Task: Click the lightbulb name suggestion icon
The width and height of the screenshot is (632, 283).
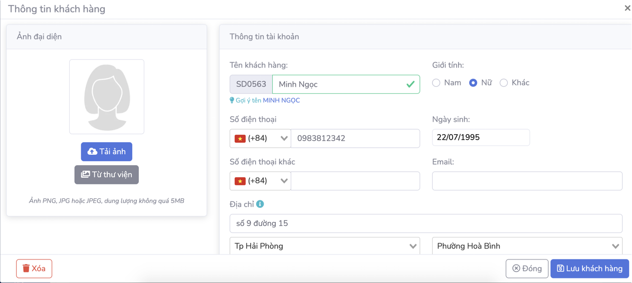Action: coord(232,100)
